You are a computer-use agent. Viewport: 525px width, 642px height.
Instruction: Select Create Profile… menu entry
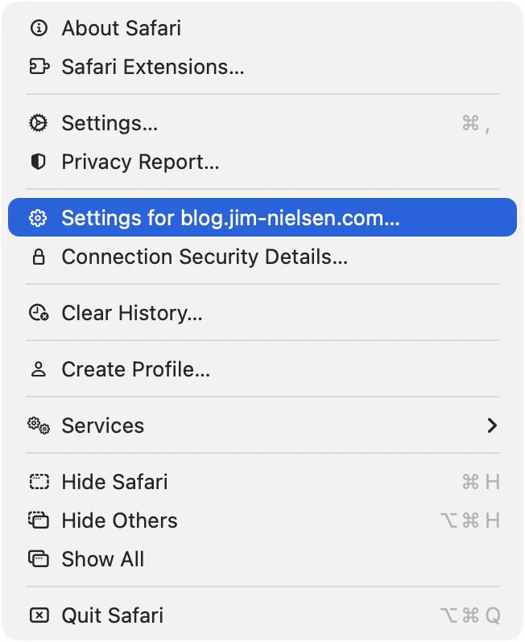[135, 369]
